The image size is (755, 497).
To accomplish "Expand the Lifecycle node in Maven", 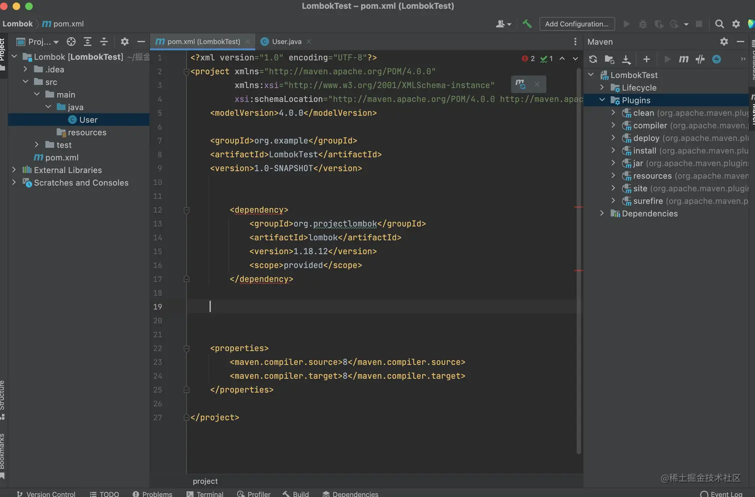I will [602, 88].
